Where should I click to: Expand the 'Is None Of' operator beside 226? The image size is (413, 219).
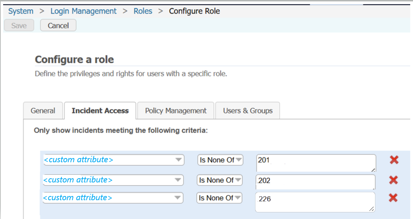click(x=220, y=198)
